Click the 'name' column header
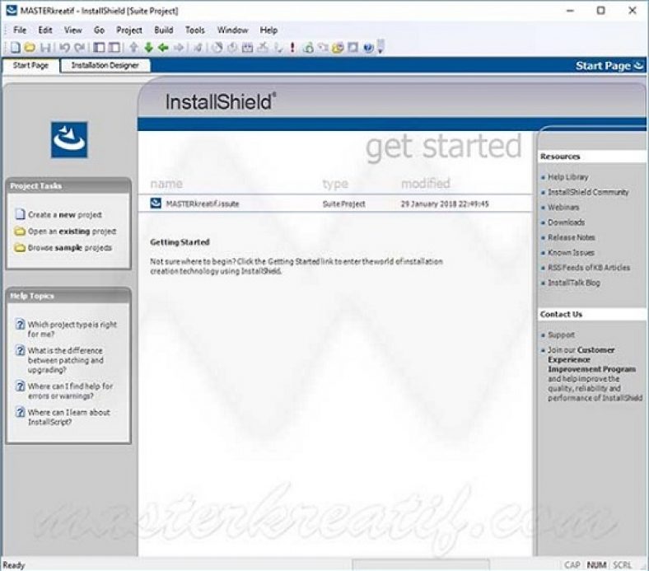Screen dimensions: 649x571 [166, 184]
